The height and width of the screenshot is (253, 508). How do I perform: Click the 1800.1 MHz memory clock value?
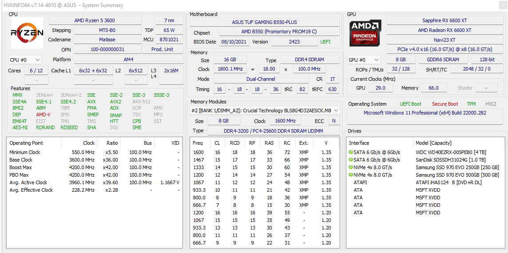coord(230,69)
